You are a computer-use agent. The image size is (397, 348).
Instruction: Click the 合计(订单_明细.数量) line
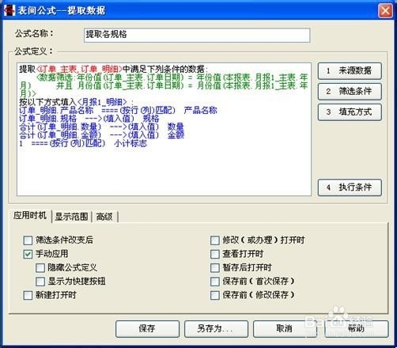coord(101,127)
